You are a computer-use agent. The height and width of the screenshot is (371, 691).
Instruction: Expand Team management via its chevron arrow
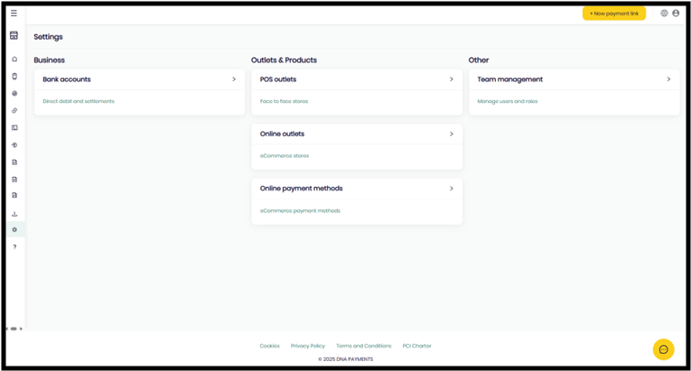(x=668, y=79)
